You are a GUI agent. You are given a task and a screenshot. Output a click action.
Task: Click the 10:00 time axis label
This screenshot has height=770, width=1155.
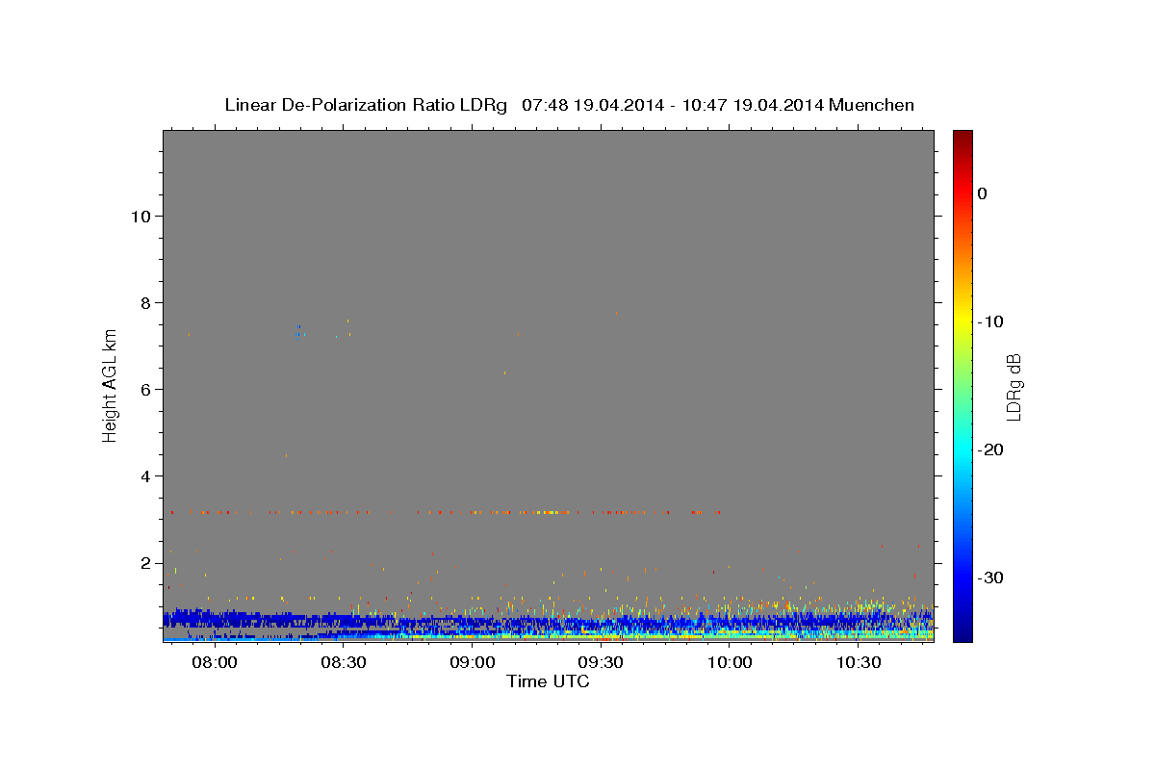pyautogui.click(x=730, y=663)
